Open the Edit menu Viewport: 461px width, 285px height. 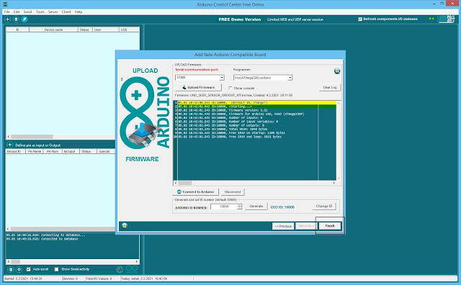pyautogui.click(x=17, y=12)
